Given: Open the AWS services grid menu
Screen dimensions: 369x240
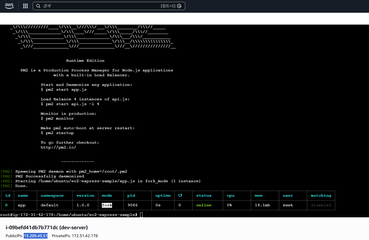Looking at the screenshot, I should coord(25,6).
